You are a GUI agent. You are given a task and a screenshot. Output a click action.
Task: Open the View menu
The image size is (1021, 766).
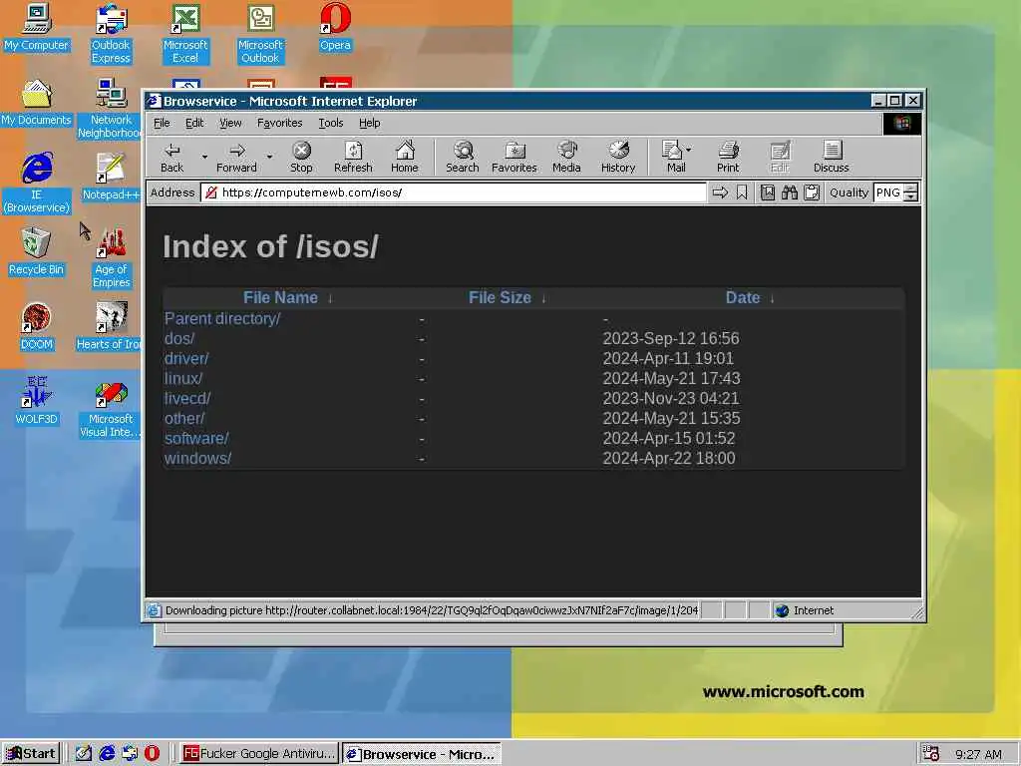[x=230, y=123]
